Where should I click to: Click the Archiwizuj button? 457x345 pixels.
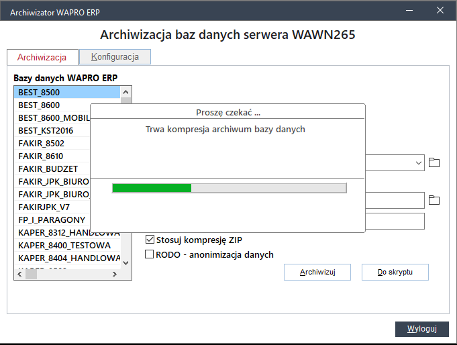[x=317, y=272]
